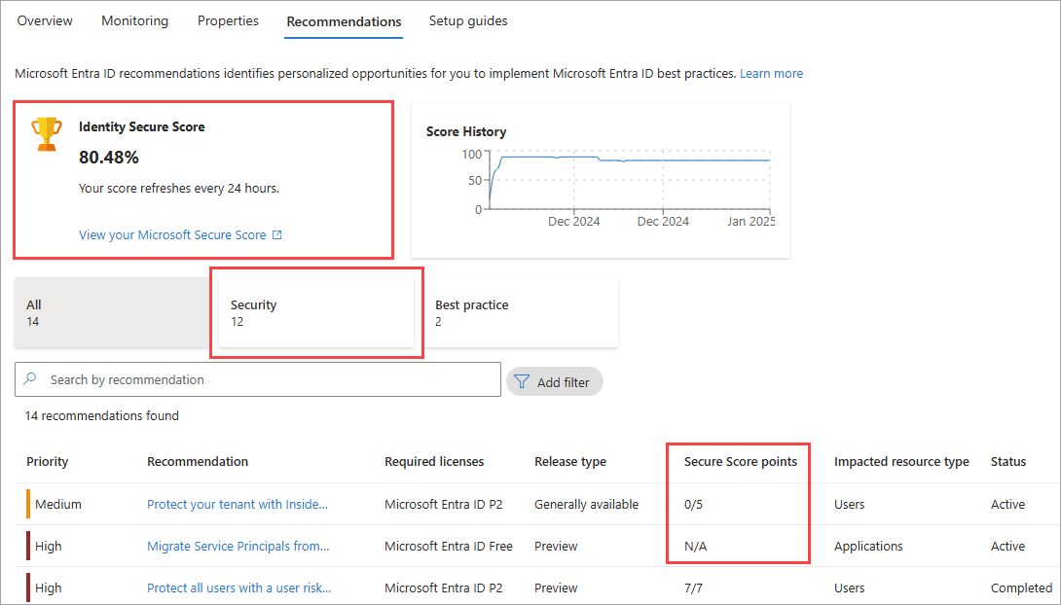Select the All recommendations card
Image resolution: width=1061 pixels, height=605 pixels.
[109, 312]
